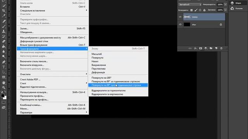Toggle lock all for layer
Viewport: 248px width, 139px height.
(x=204, y=10)
